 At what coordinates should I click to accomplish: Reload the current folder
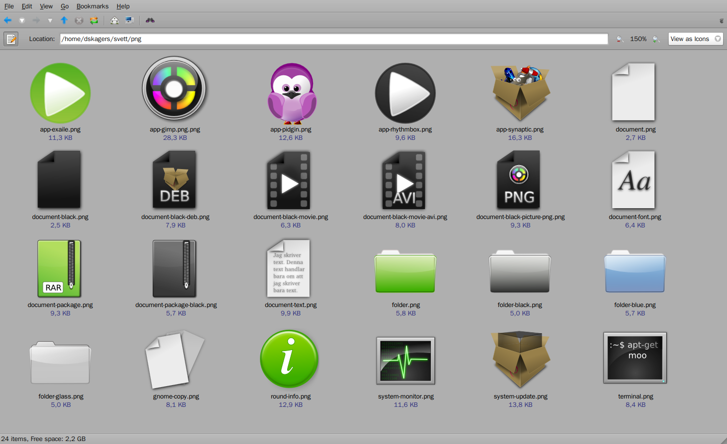pos(94,20)
